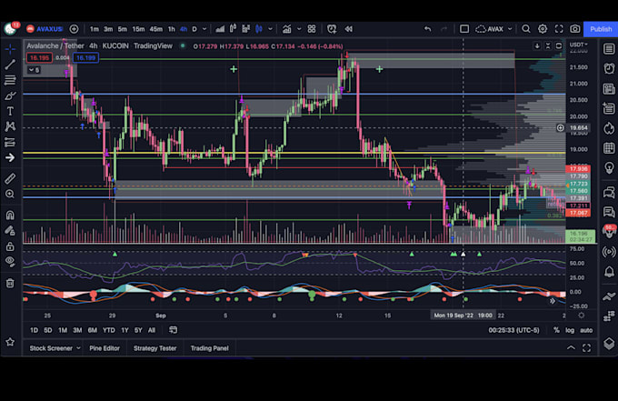Open the USDT currency dropdown

pyautogui.click(x=577, y=45)
